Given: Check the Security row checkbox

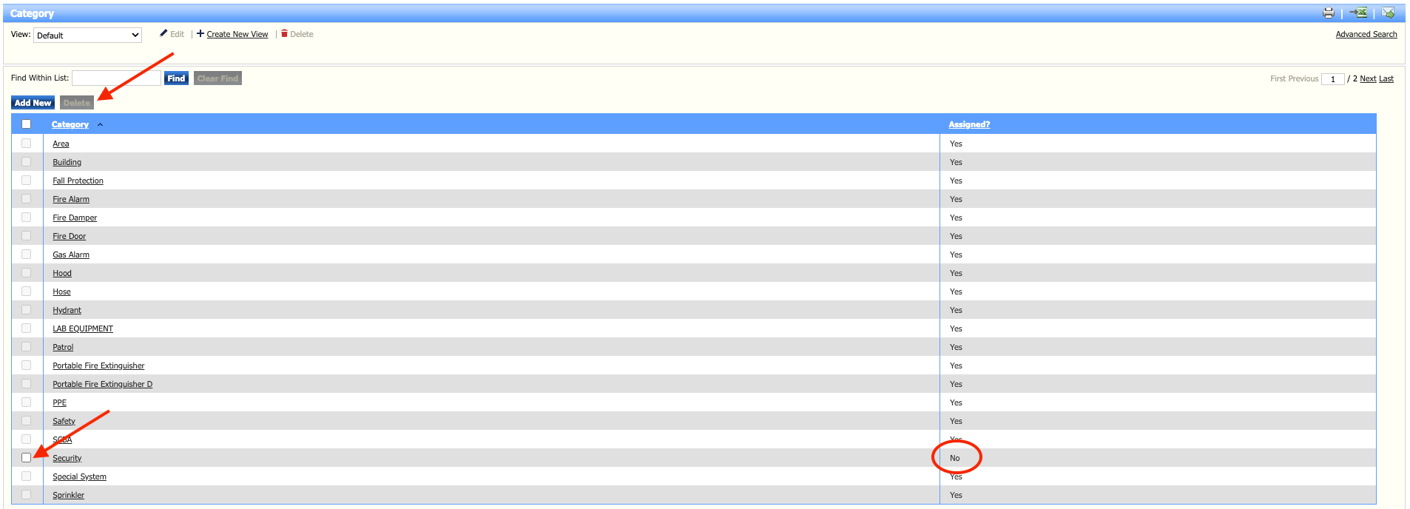Looking at the screenshot, I should [x=27, y=458].
